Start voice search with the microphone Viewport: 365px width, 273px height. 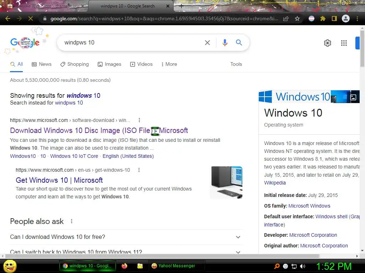click(x=225, y=43)
